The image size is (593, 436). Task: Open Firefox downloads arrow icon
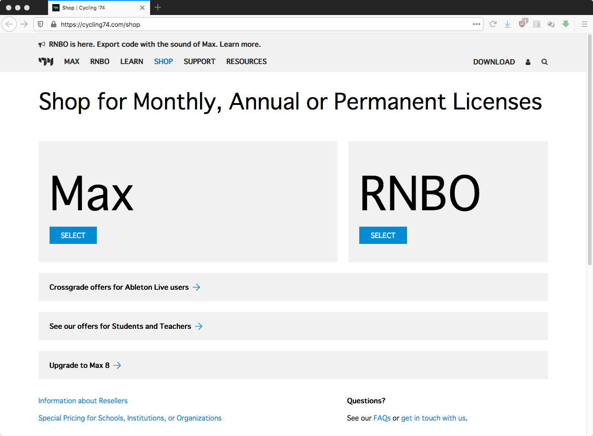coord(507,24)
